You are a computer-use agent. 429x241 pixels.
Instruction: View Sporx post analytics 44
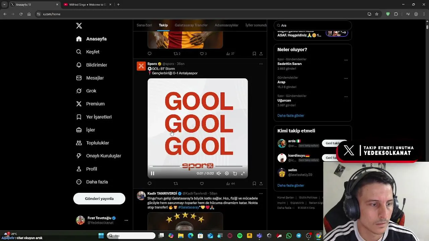pyautogui.click(x=231, y=183)
